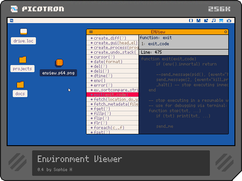Open the map editor workspace icon

point(206,21)
